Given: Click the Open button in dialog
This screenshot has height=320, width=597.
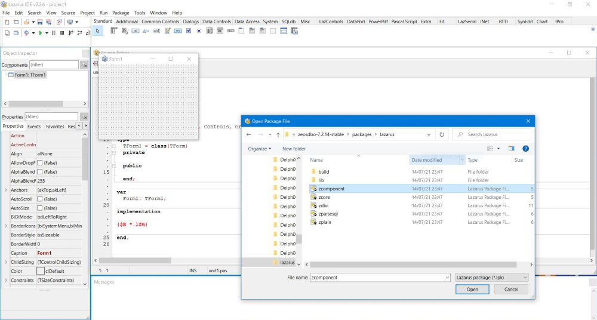Looking at the screenshot, I should pos(472,289).
